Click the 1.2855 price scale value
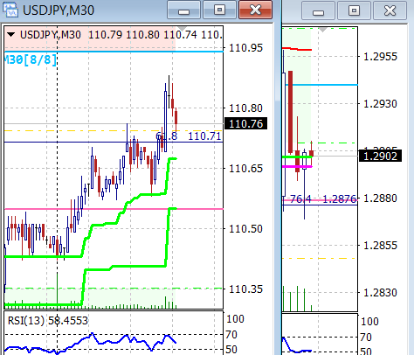The height and width of the screenshot is (355, 414). pyautogui.click(x=380, y=246)
